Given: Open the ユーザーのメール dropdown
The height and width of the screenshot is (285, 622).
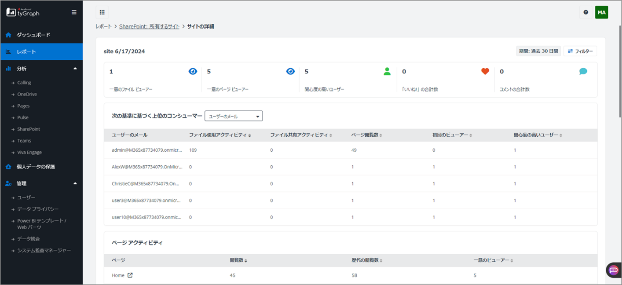Looking at the screenshot, I should pyautogui.click(x=234, y=116).
